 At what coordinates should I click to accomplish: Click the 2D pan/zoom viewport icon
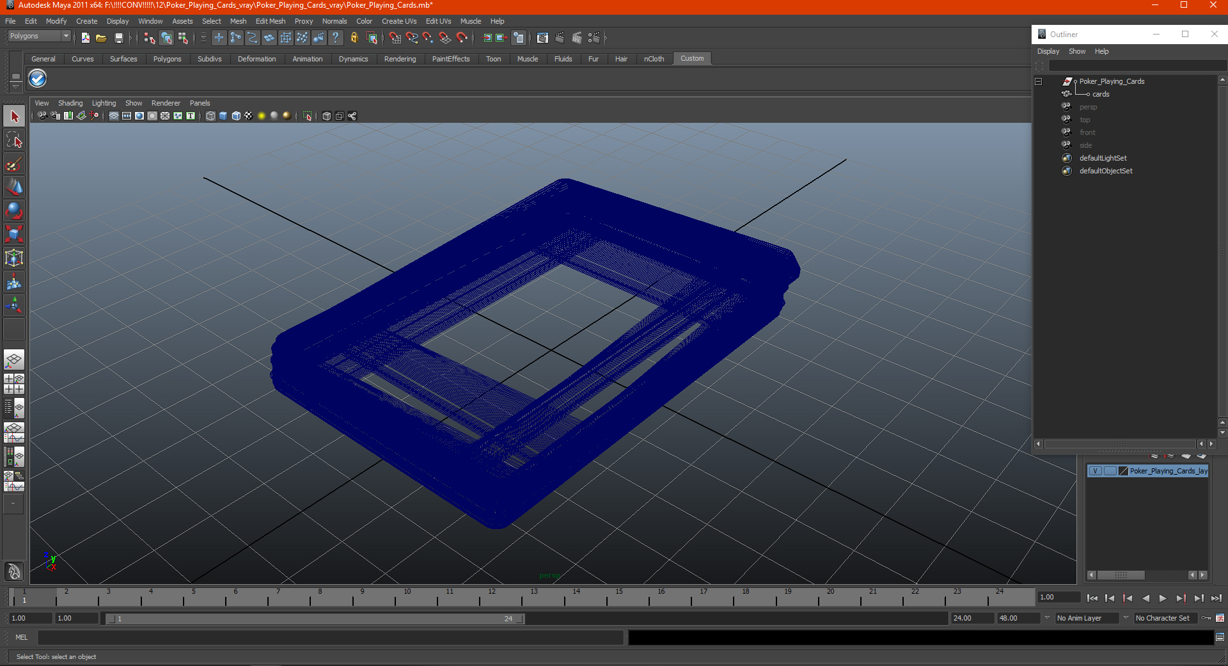(x=95, y=116)
